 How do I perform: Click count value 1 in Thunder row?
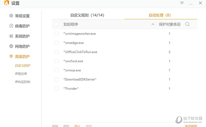click(170, 89)
